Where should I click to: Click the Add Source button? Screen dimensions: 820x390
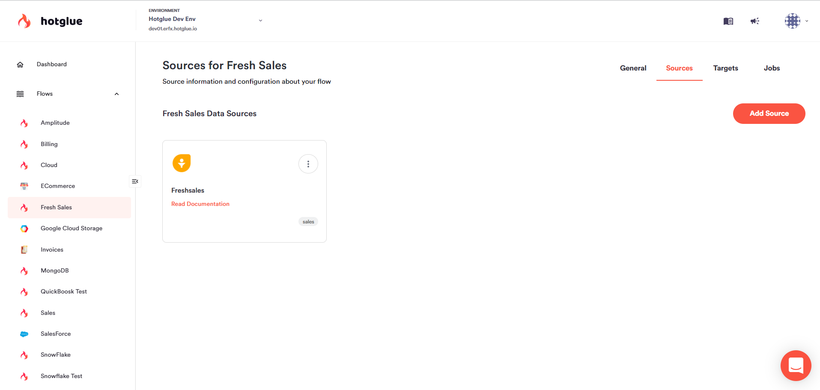click(x=769, y=114)
